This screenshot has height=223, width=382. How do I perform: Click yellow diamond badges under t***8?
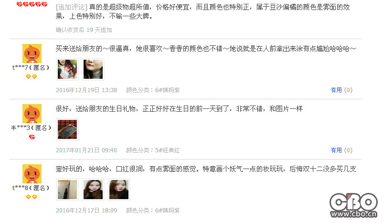click(x=32, y=197)
